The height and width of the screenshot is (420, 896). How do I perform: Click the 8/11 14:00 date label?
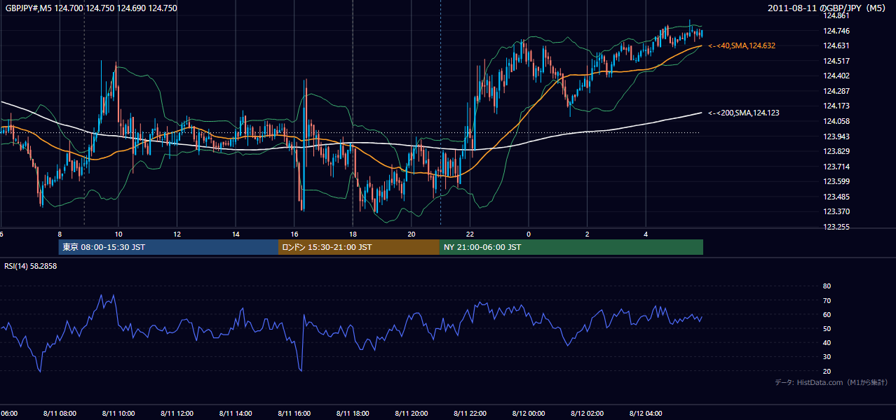pos(236,414)
